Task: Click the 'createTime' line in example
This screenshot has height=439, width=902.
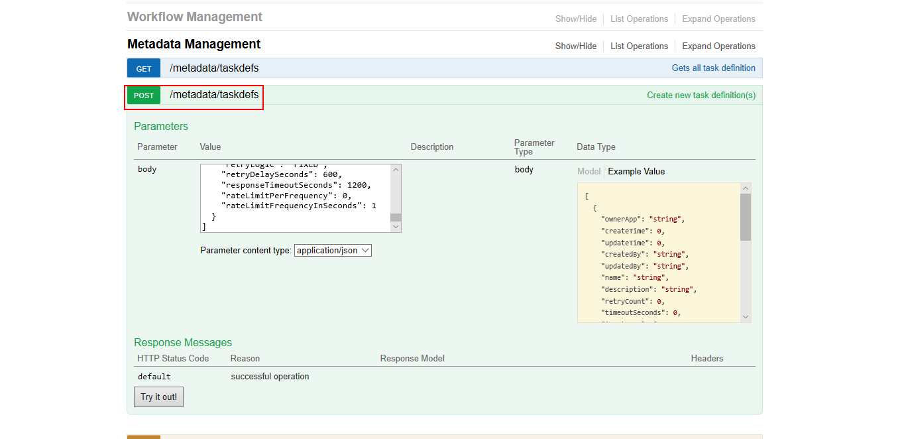Action: pos(633,231)
